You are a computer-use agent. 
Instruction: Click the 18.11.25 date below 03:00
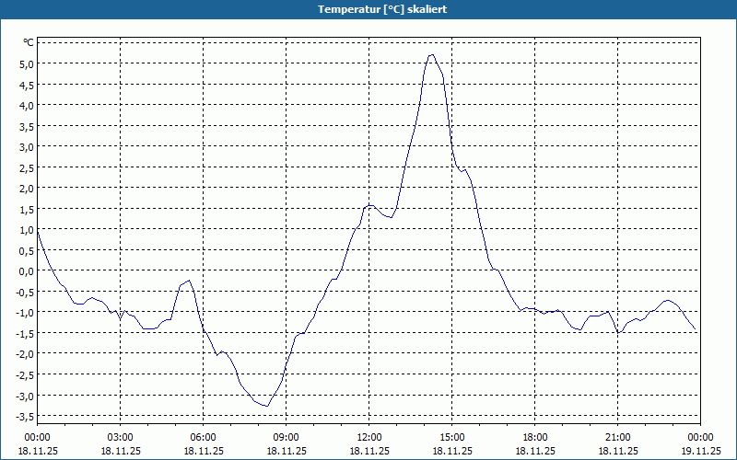[x=121, y=451]
